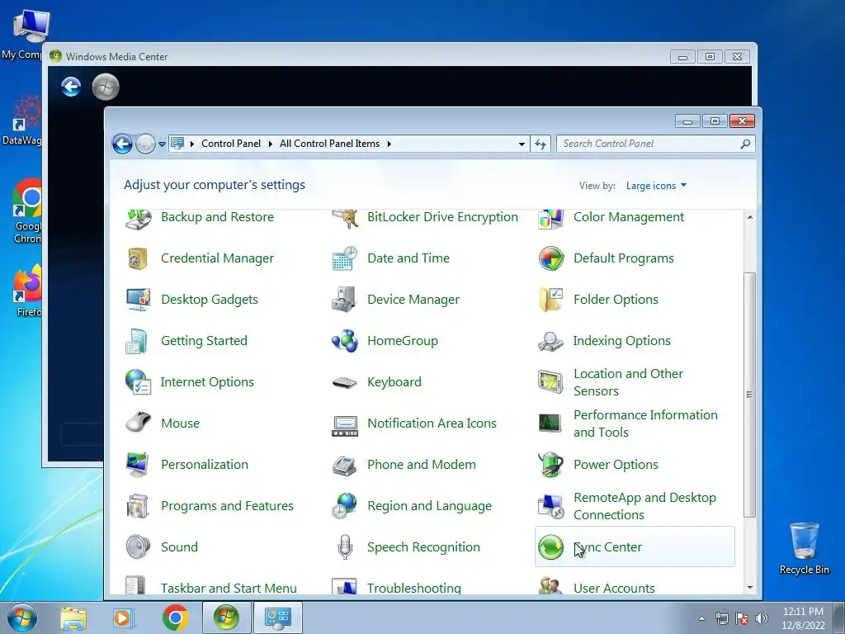Open the Default Programs icon
Viewport: 845px width, 634px height.
[550, 258]
